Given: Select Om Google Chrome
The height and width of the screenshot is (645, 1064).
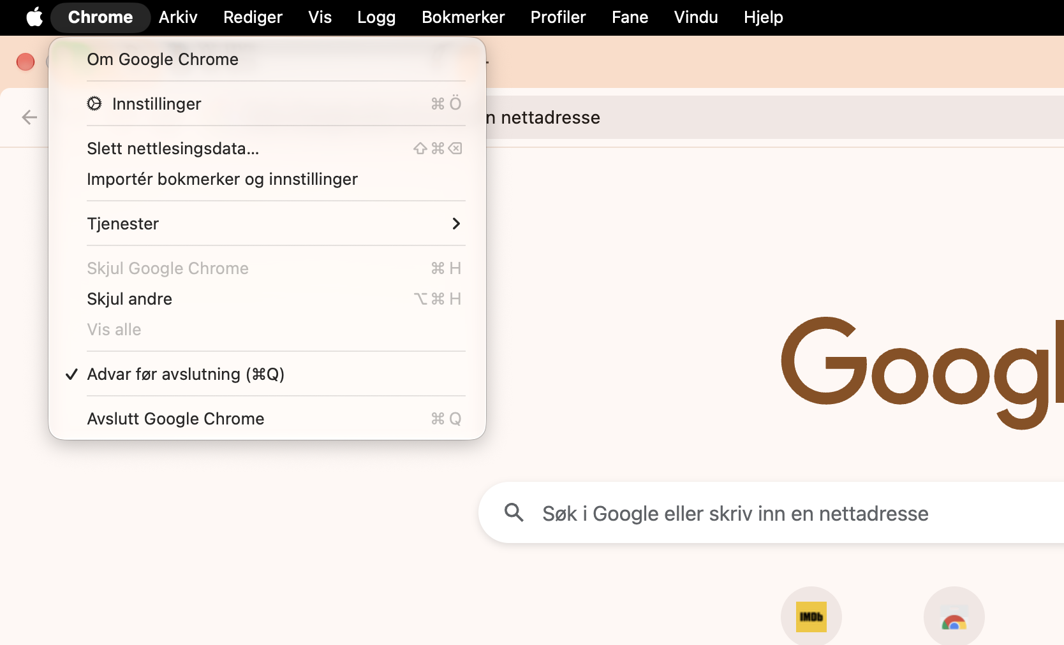Looking at the screenshot, I should point(267,59).
